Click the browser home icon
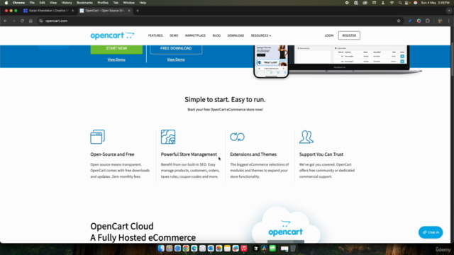Viewport: 454px width, 255px height. (31, 21)
